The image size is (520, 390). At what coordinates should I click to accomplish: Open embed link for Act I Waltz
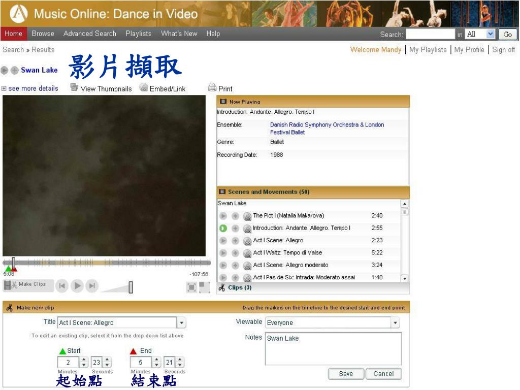[247, 253]
